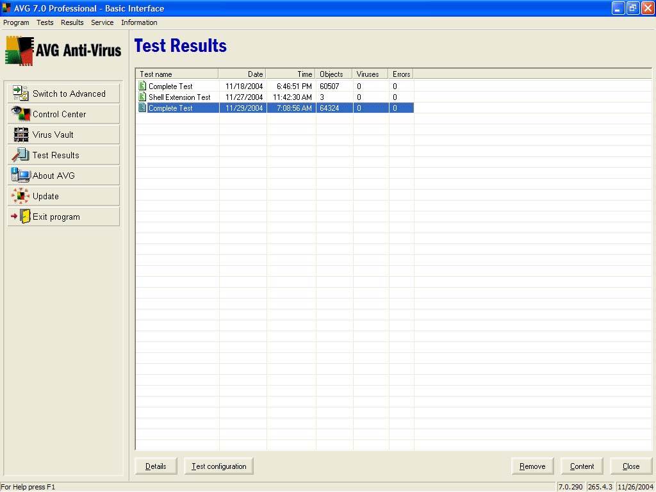Select the Shell Extension Test row name
This screenshot has height=492, width=656.
pyautogui.click(x=179, y=97)
